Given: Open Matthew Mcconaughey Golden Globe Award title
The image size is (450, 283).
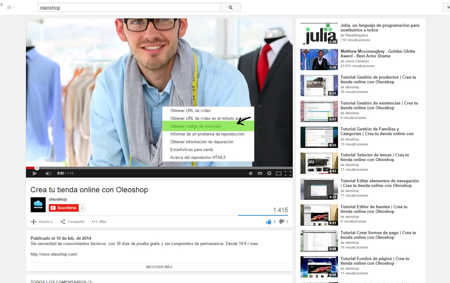Looking at the screenshot, I should (x=378, y=54).
